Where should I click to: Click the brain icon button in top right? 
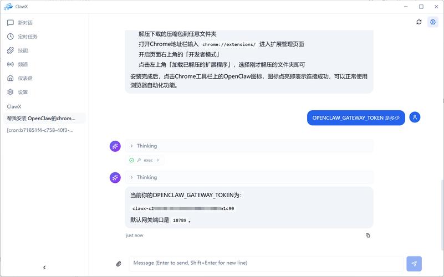[433, 22]
